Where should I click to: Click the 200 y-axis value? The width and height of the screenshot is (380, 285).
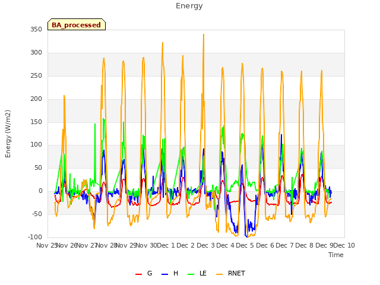(36, 99)
